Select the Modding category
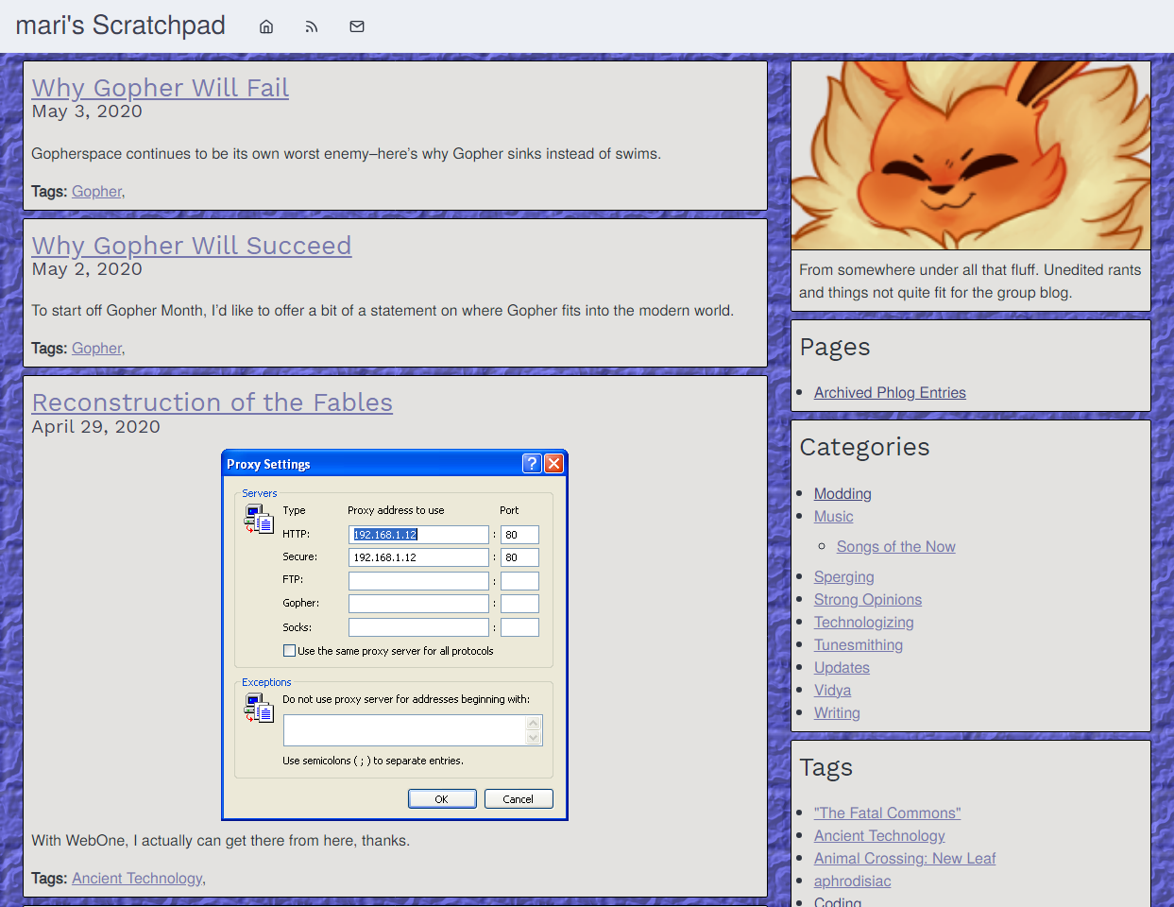This screenshot has height=907, width=1174. [x=842, y=494]
